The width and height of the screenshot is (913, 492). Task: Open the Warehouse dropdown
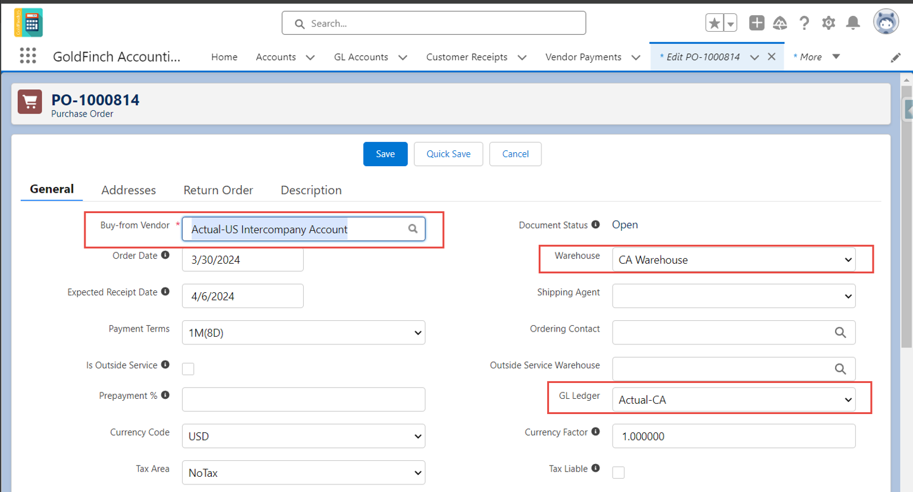(734, 259)
